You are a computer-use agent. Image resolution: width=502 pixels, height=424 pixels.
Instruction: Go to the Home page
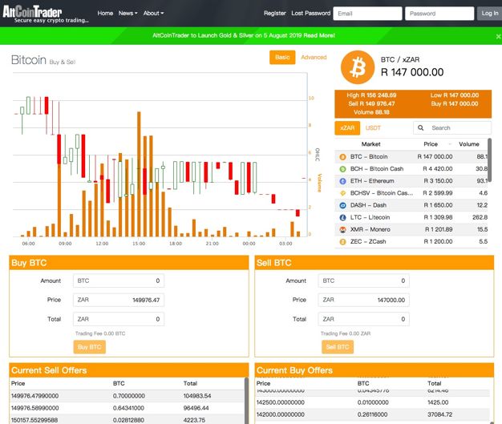point(105,13)
